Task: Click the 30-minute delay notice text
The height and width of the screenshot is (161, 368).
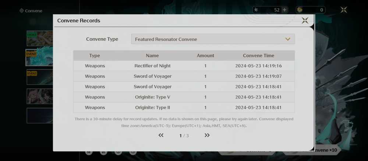Action: point(184,122)
